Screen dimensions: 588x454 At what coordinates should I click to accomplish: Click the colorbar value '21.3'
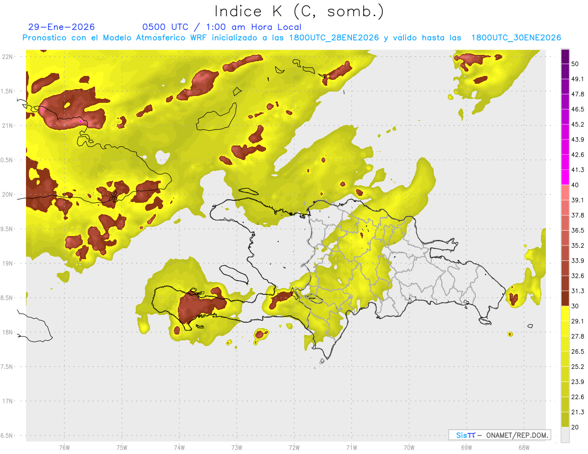tap(578, 412)
